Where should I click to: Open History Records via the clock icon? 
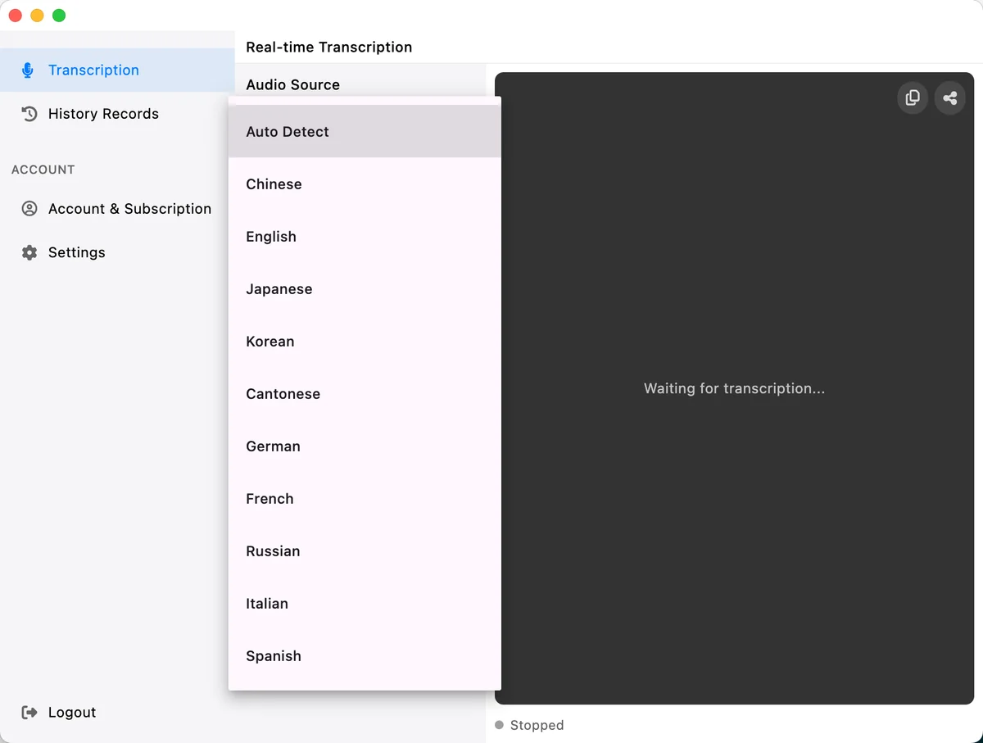click(x=29, y=113)
